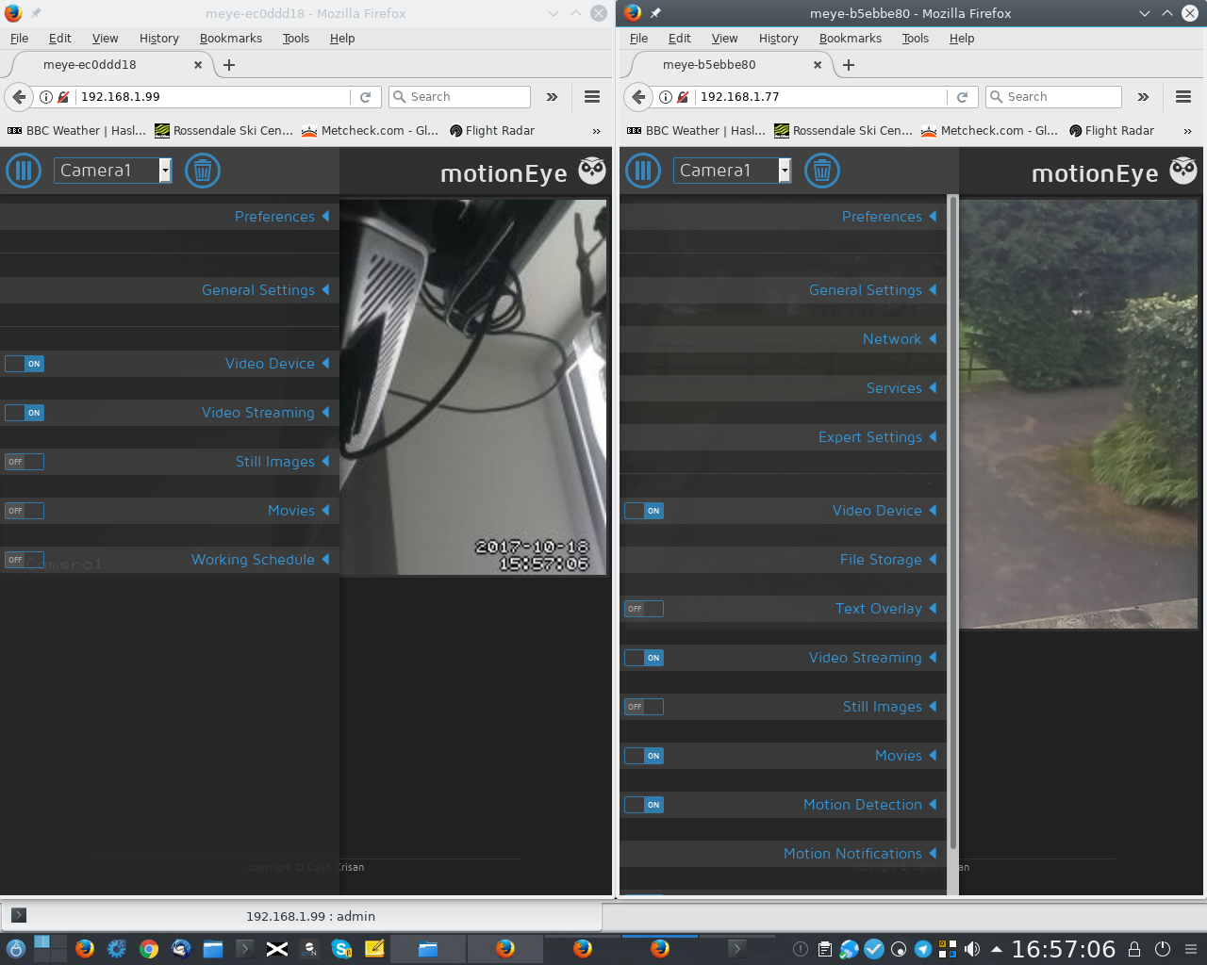Image resolution: width=1207 pixels, height=965 pixels.
Task: Click the volume icon in system tray
Action: 973,949
